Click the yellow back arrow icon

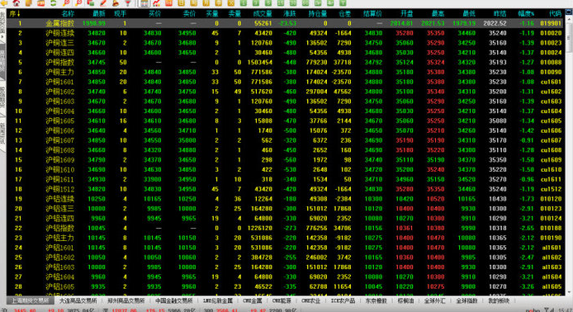click(4, 3)
